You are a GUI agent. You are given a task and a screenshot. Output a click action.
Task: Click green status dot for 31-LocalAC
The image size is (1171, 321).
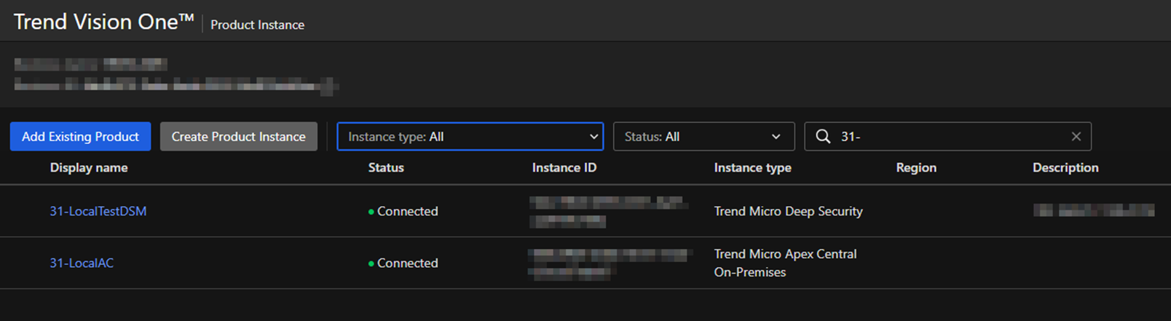(371, 263)
